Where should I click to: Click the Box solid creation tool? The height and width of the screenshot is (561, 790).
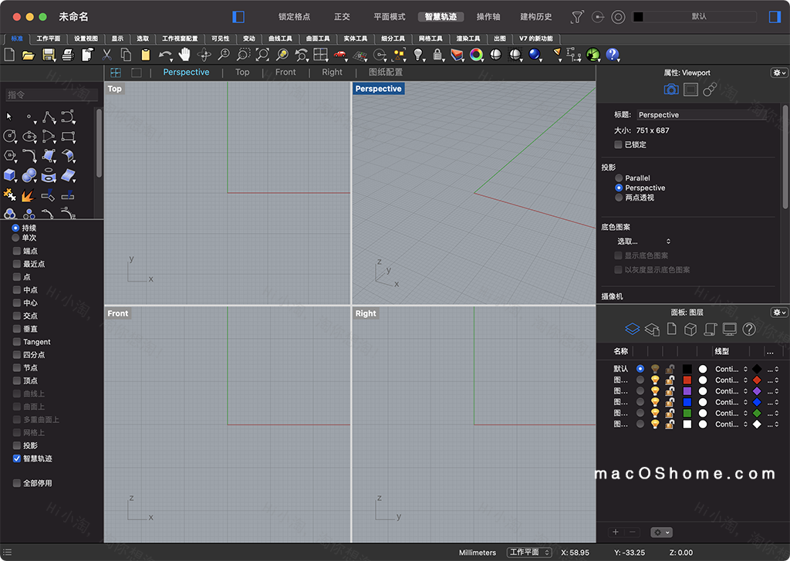[9, 174]
